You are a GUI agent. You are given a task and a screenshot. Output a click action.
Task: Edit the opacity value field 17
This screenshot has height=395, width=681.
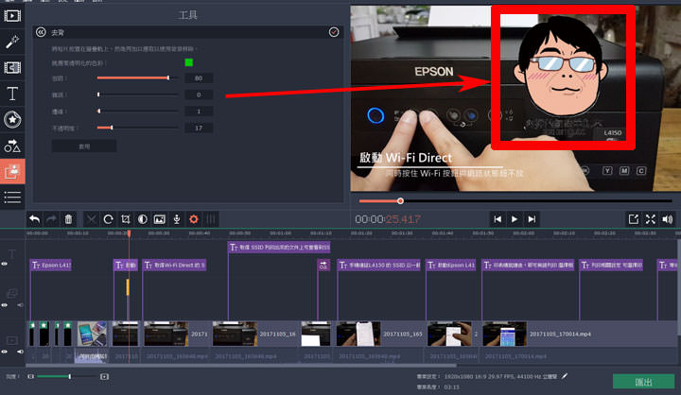click(x=199, y=128)
